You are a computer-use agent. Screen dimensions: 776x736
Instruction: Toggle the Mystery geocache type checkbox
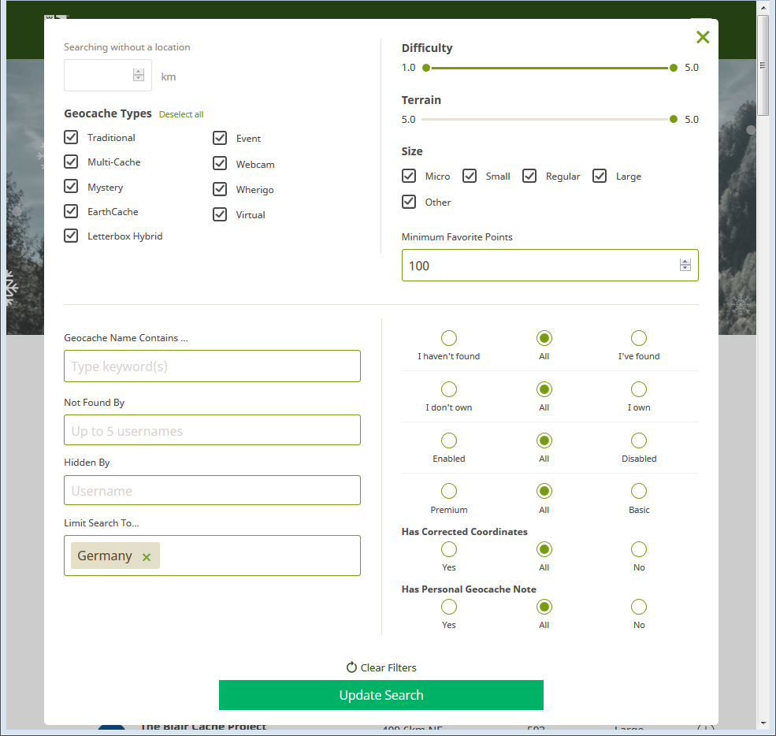pos(71,186)
